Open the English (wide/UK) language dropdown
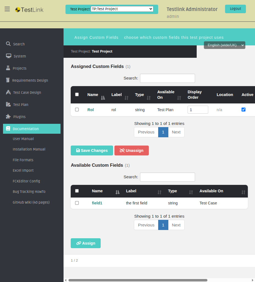This screenshot has width=255, height=282. pyautogui.click(x=225, y=45)
